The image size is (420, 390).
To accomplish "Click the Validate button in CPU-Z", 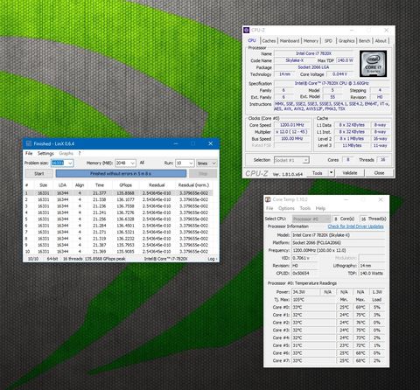I will [x=350, y=173].
